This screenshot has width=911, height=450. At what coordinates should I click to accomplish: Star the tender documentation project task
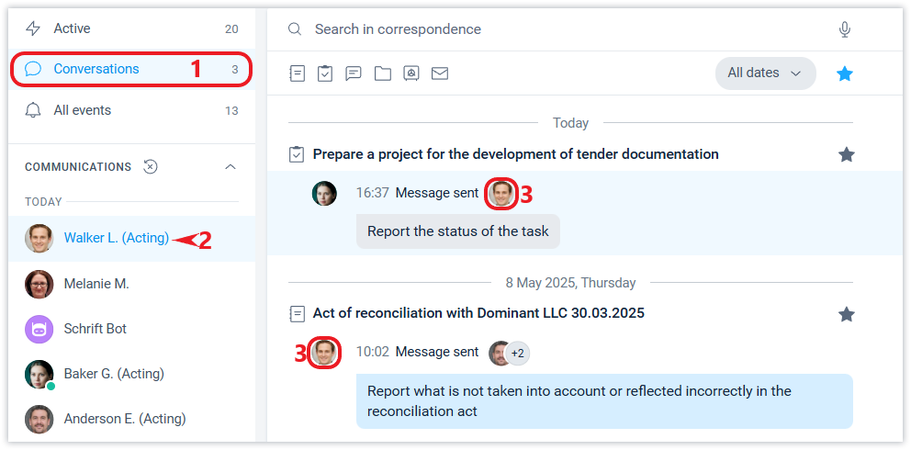coord(846,155)
